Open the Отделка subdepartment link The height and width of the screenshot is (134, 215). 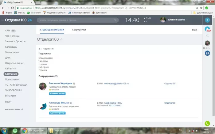(x=43, y=70)
